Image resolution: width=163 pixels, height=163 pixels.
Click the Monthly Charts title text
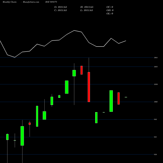[9, 2]
